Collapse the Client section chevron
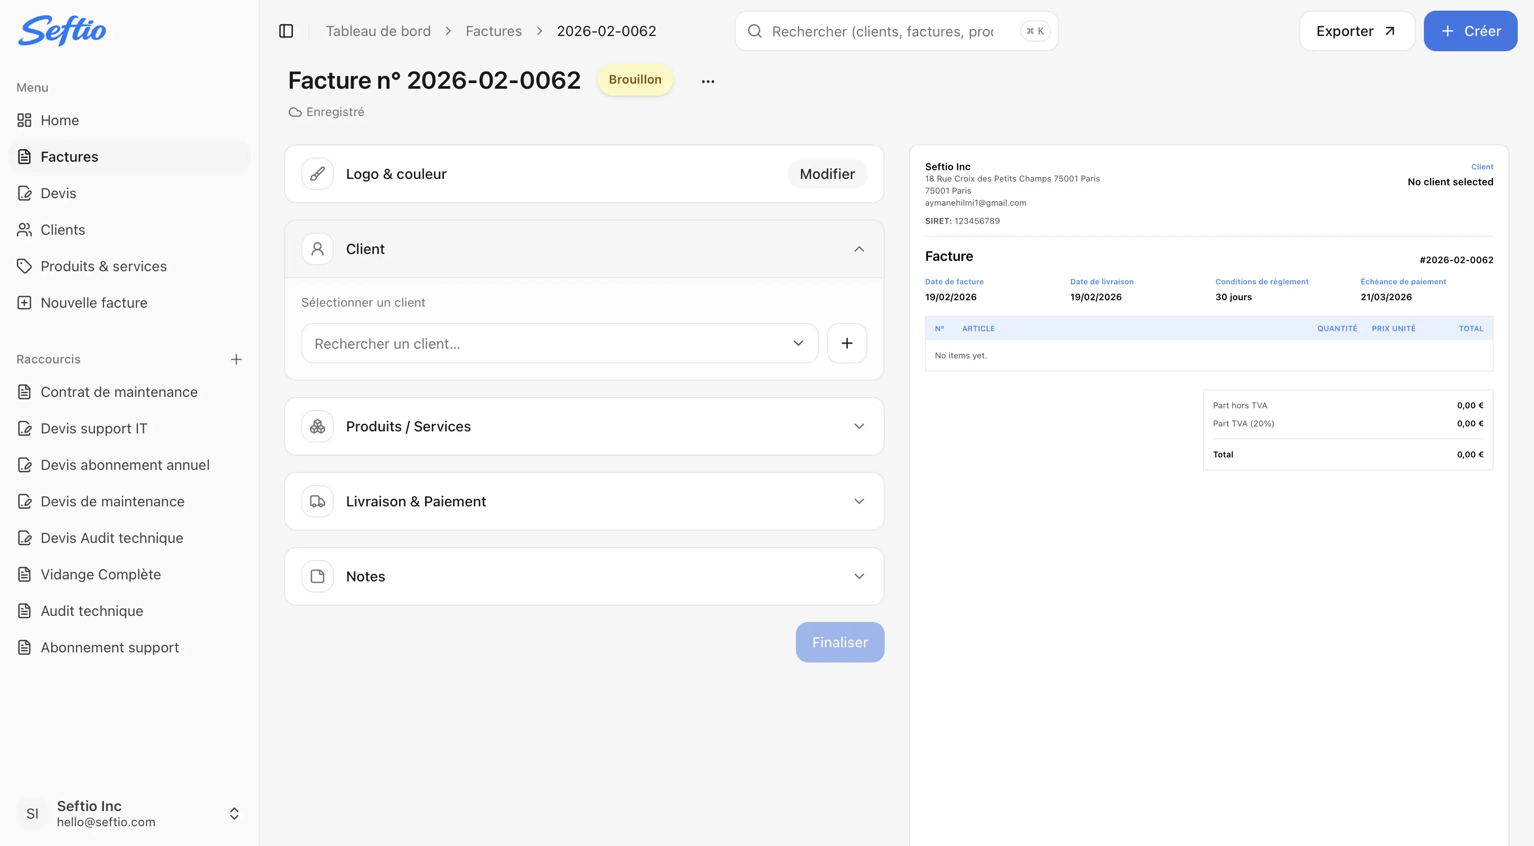 (859, 249)
